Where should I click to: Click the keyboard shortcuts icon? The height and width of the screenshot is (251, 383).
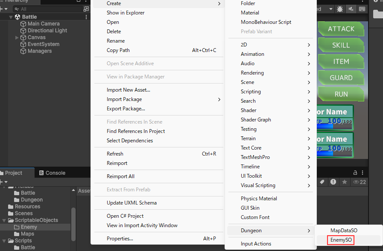(362, 9)
